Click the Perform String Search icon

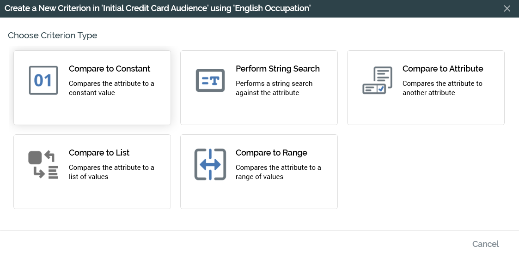point(210,81)
